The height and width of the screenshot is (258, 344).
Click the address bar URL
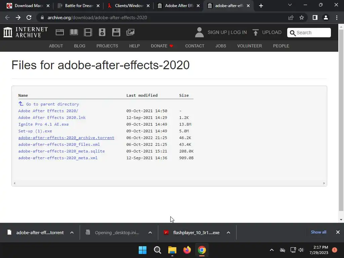pyautogui.click(x=97, y=17)
